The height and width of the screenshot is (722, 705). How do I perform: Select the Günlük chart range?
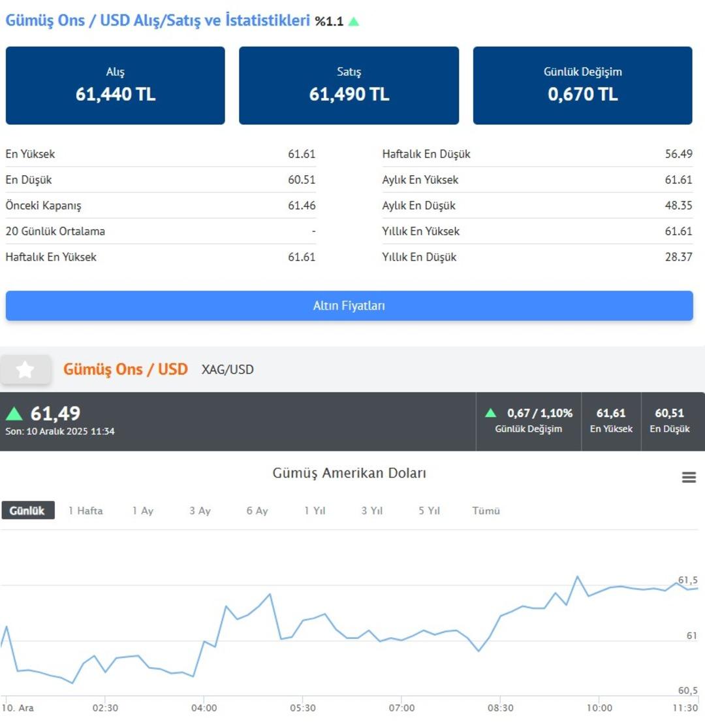27,511
